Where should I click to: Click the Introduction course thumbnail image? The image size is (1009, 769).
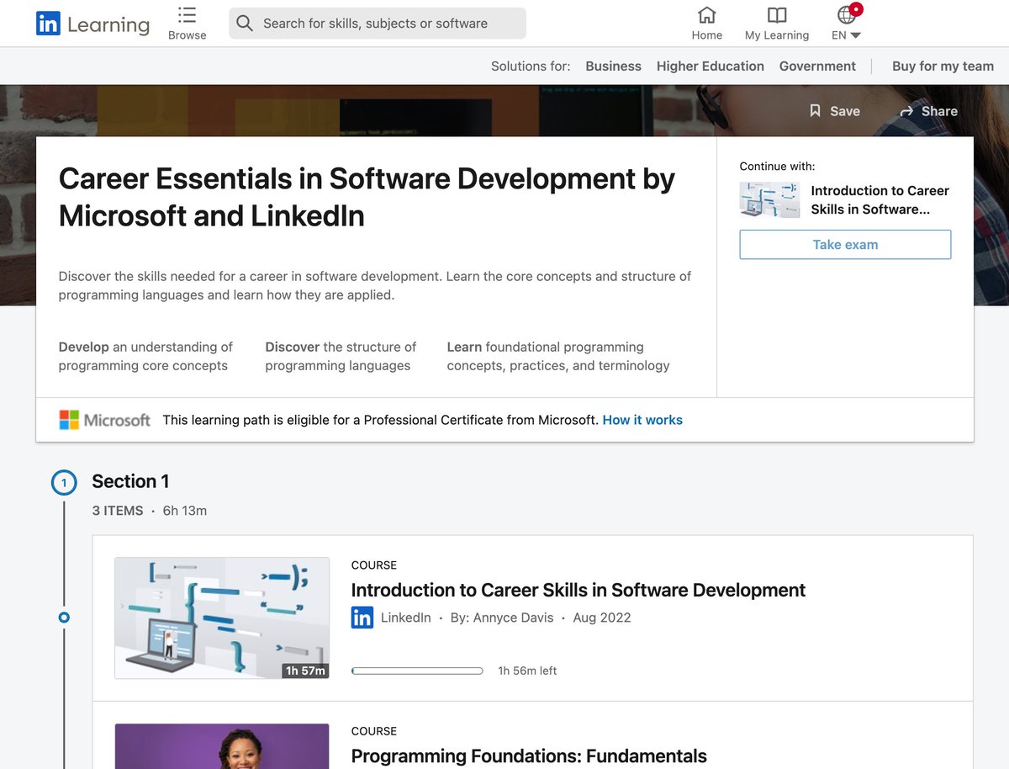click(x=222, y=618)
